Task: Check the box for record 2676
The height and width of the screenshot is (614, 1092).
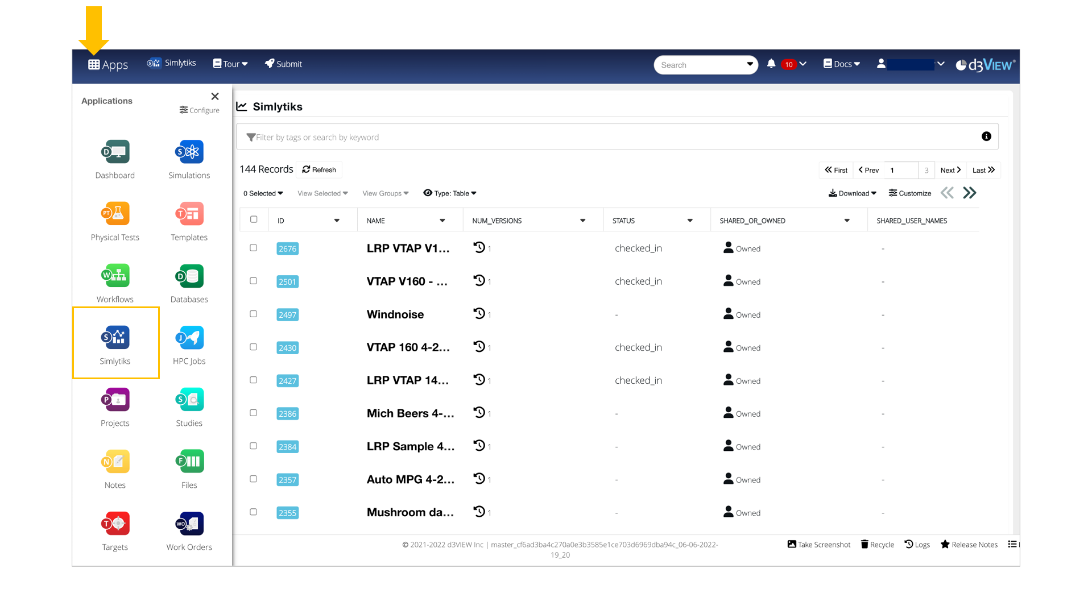Action: click(x=254, y=248)
